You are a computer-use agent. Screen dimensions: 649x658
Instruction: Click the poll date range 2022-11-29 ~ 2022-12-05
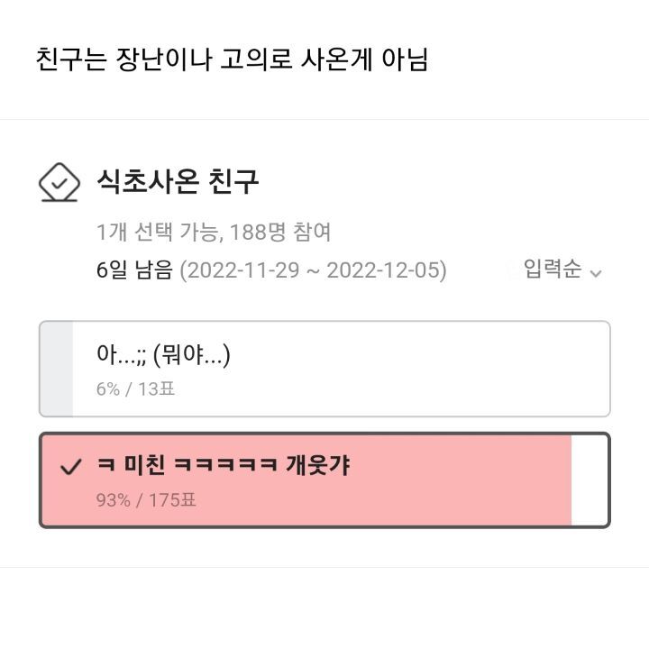coord(313,270)
